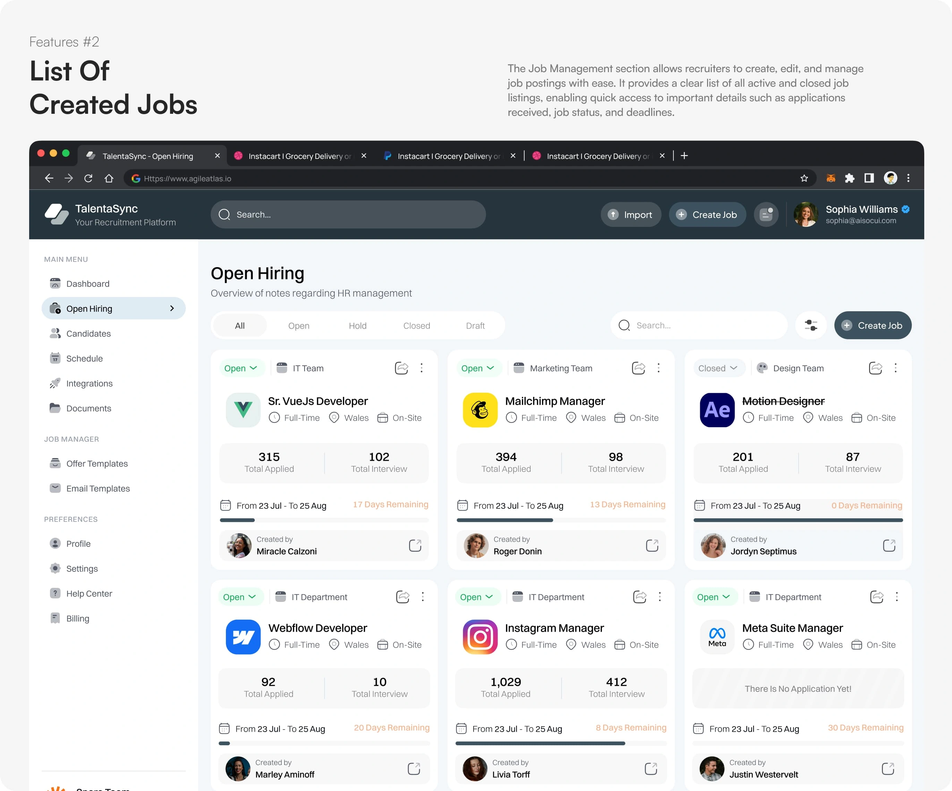Open Email Templates in the sidebar
This screenshot has width=952, height=791.
pos(113,488)
